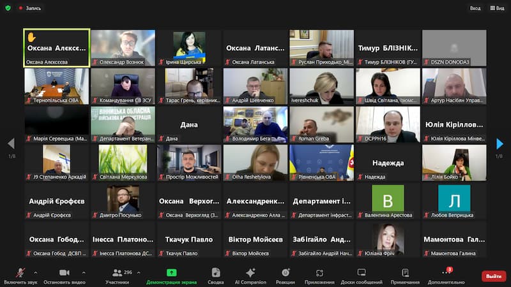Unmute microphone with Включить звук button
Screen dimensions: 511x287
tap(20, 273)
